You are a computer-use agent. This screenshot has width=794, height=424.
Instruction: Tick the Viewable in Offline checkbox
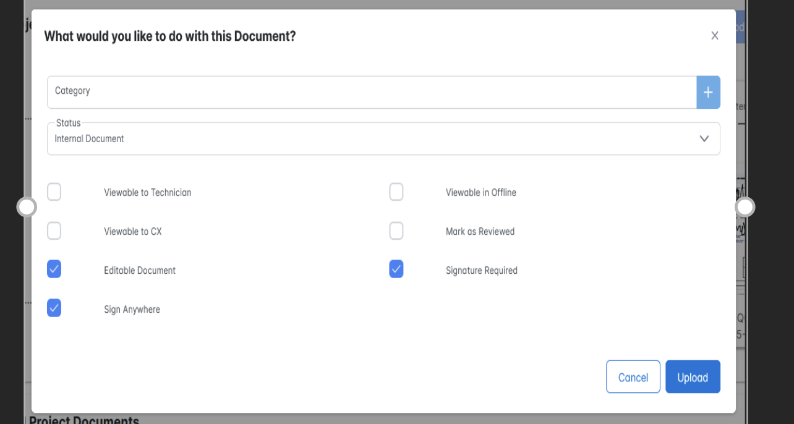point(396,192)
